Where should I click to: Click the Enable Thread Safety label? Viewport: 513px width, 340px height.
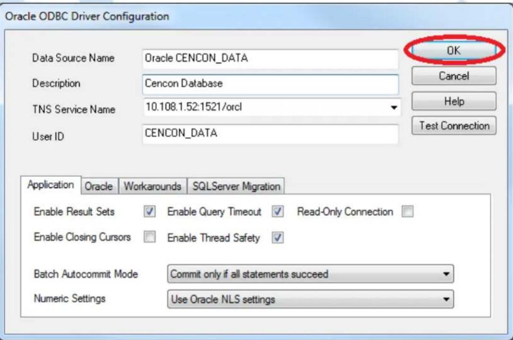pos(213,238)
